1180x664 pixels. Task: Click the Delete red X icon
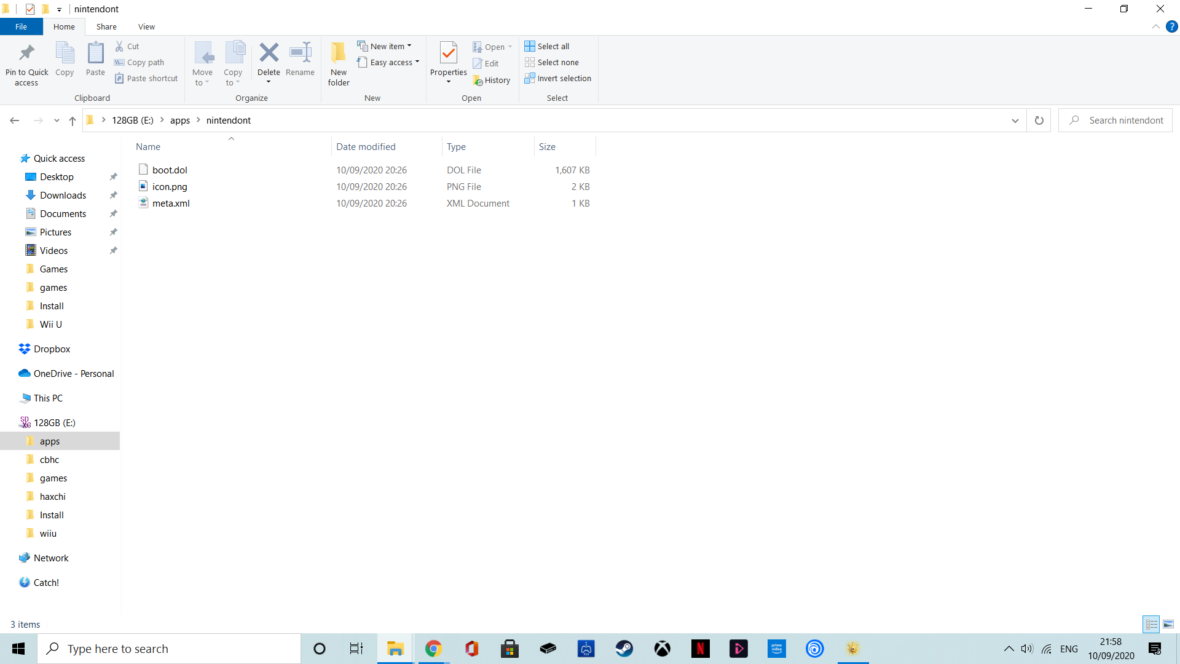tap(269, 53)
